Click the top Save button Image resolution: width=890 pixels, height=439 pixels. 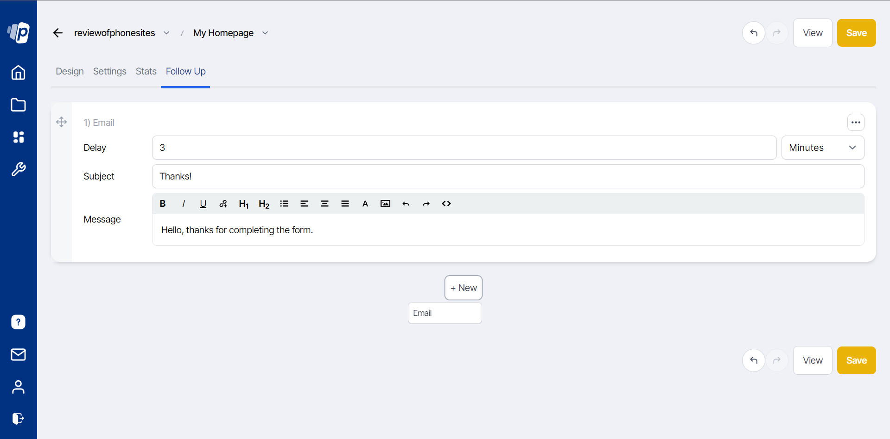(856, 33)
